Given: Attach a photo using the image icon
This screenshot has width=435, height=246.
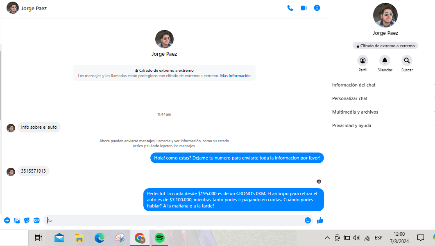Looking at the screenshot, I should 17,221.
